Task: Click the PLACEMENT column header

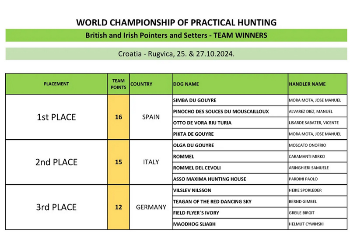Action: point(56,84)
